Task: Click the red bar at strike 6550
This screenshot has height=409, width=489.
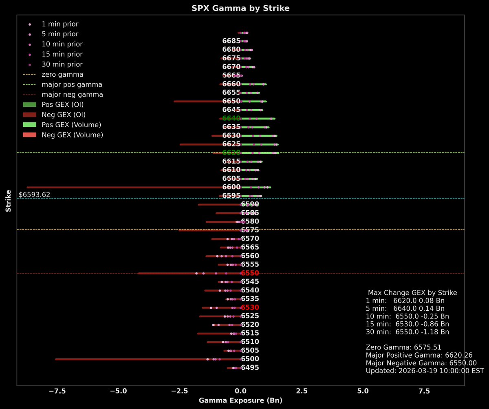Action: pos(189,273)
